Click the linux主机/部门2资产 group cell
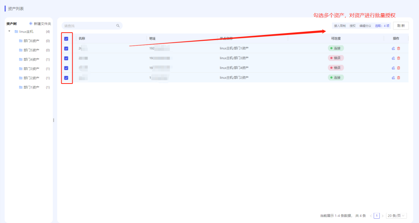Image resolution: width=419 pixels, height=223 pixels. click(234, 78)
